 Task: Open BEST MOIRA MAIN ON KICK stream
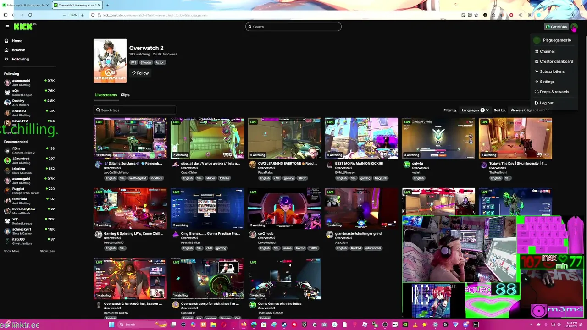[361, 138]
